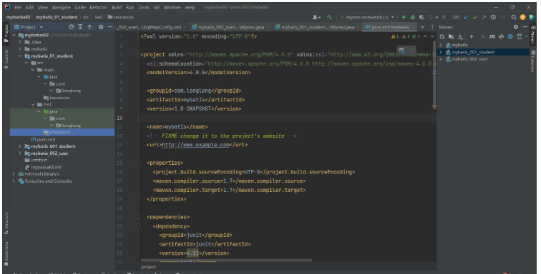The width and height of the screenshot is (541, 274).
Task: Click the Search Everywhere magnifier icon
Action: (514, 17)
